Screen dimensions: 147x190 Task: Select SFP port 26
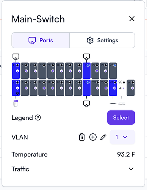pyautogui.click(x=131, y=88)
